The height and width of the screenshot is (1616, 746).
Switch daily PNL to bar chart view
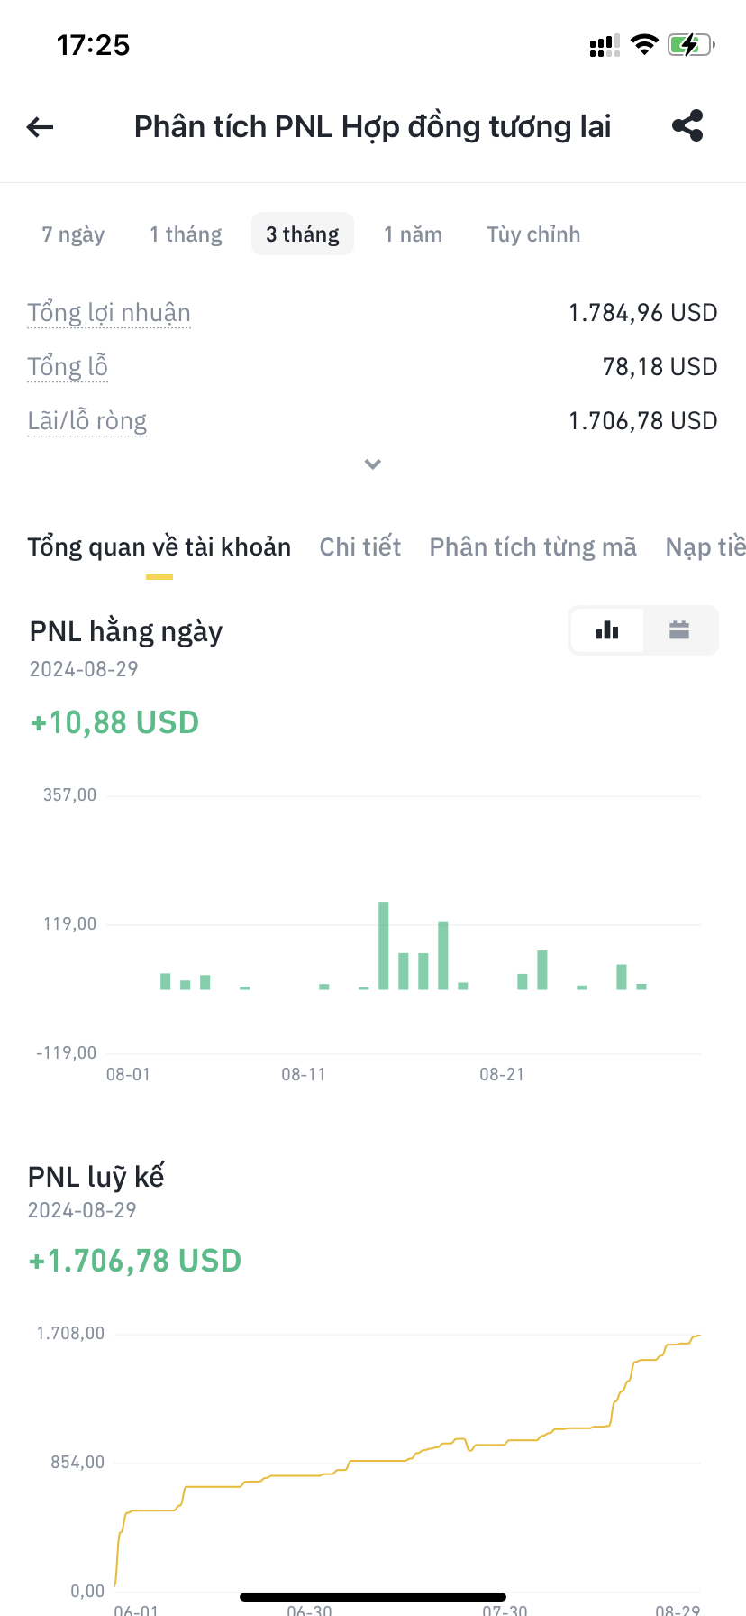[x=607, y=630]
